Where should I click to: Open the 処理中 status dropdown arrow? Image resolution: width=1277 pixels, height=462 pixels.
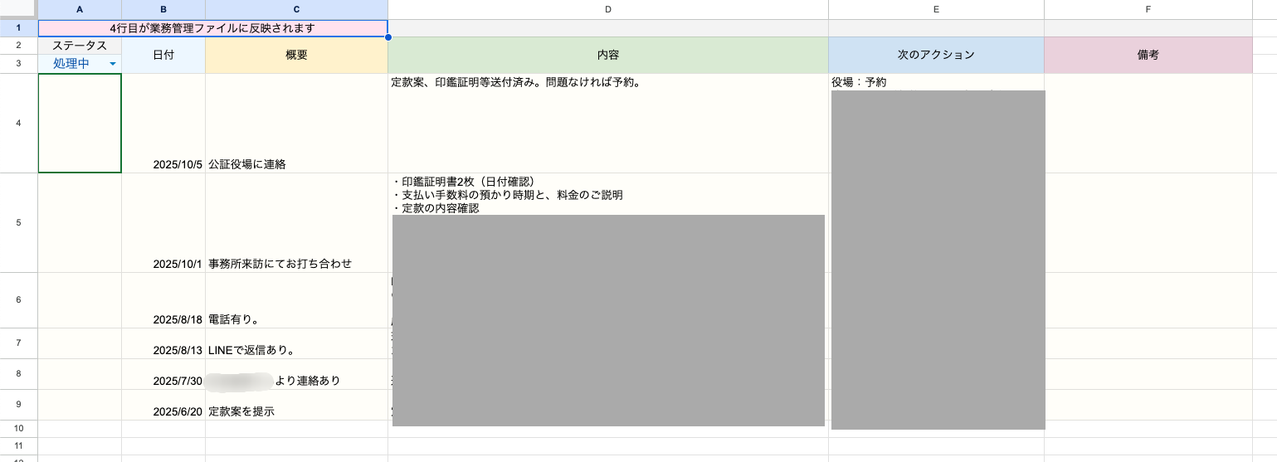point(112,64)
